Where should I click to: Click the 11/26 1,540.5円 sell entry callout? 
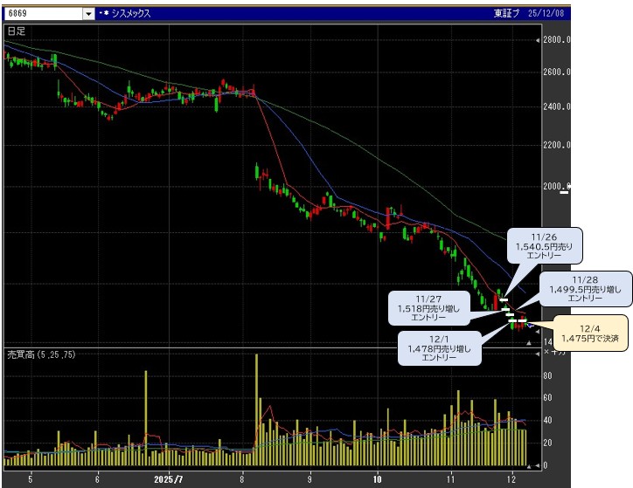544,247
